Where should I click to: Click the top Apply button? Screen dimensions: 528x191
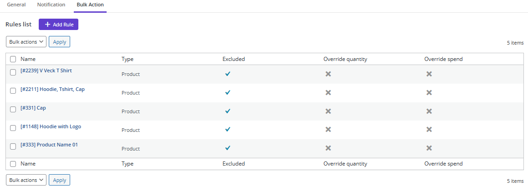[x=59, y=42]
